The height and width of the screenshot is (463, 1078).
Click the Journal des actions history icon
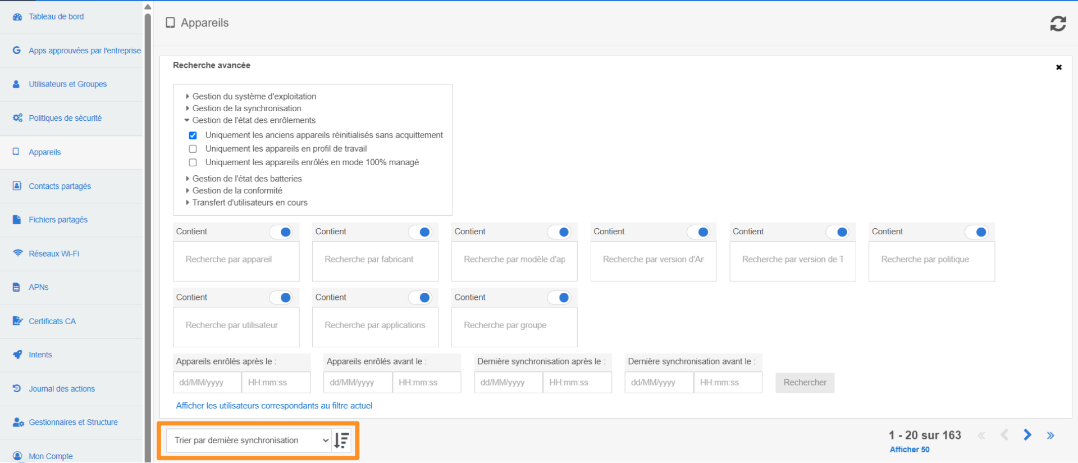(x=17, y=388)
